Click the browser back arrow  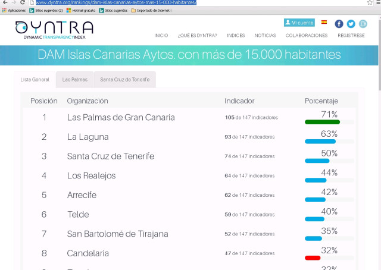(x=5, y=2)
